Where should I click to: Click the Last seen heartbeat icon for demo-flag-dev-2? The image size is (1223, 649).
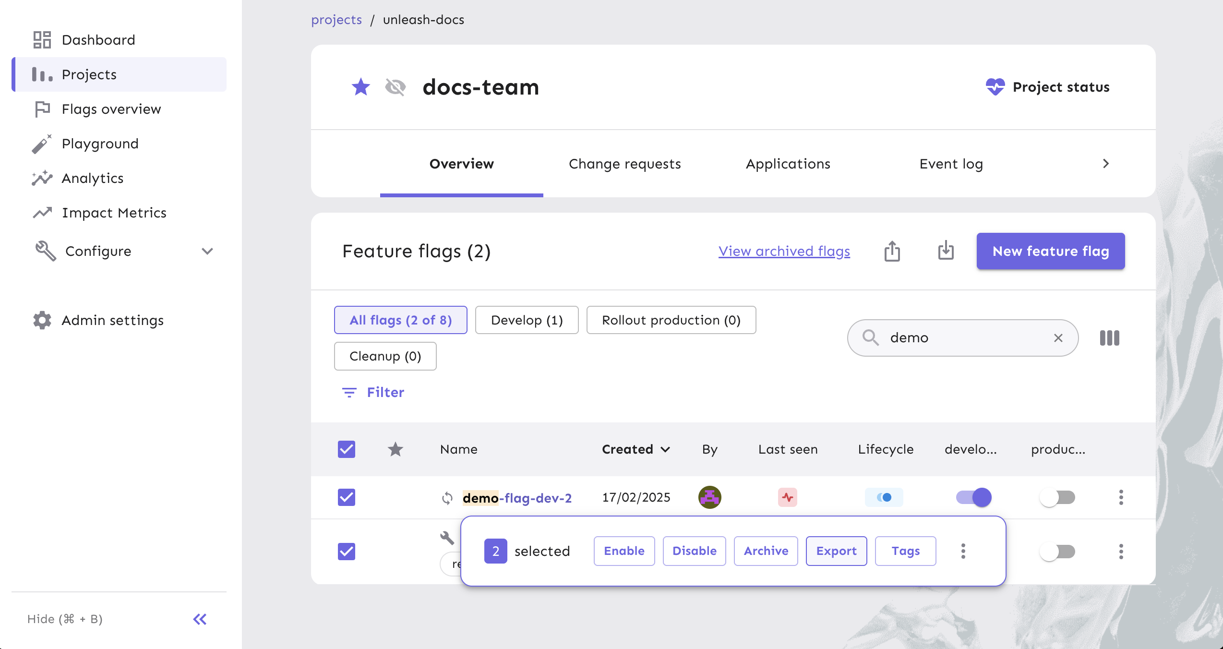point(787,497)
